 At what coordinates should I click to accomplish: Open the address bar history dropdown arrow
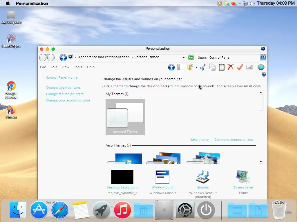coord(184,58)
